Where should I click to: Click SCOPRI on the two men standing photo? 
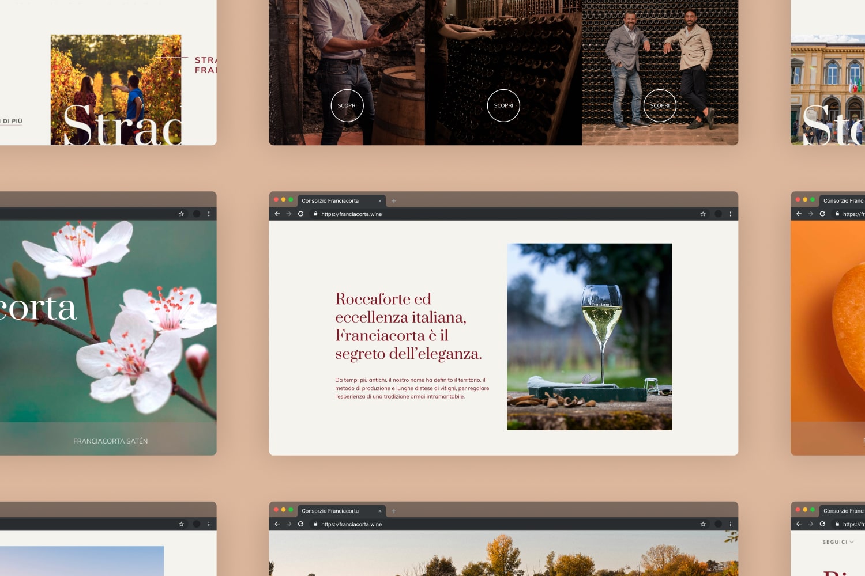(660, 105)
